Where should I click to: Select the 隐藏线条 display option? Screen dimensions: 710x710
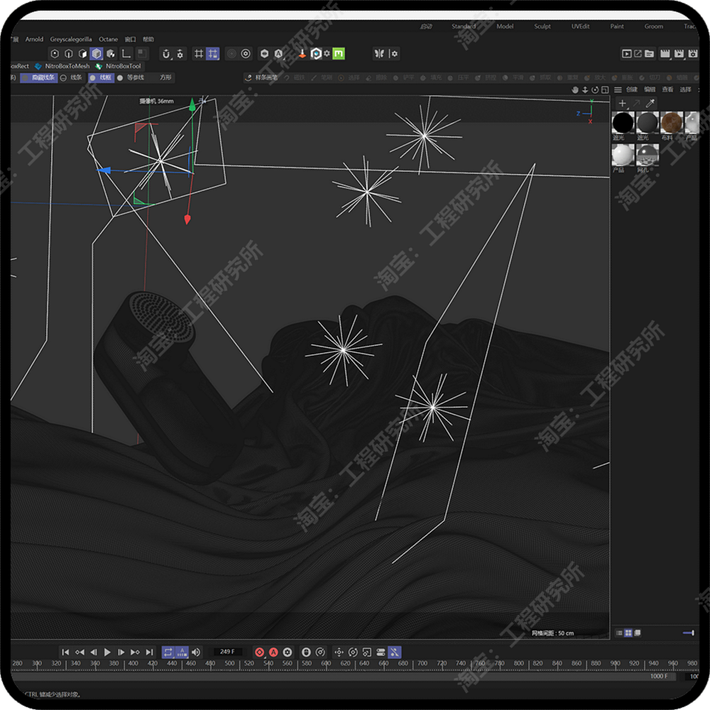click(x=39, y=78)
